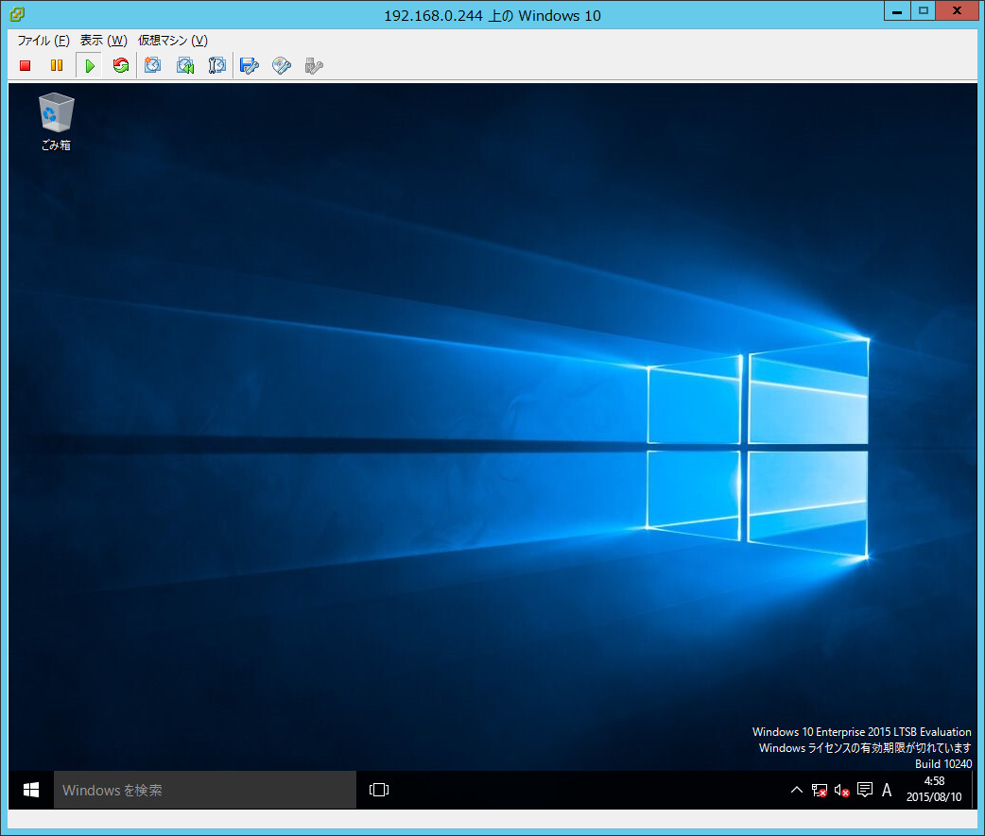Open the Action Center notification icon
The width and height of the screenshot is (985, 836).
point(865,790)
